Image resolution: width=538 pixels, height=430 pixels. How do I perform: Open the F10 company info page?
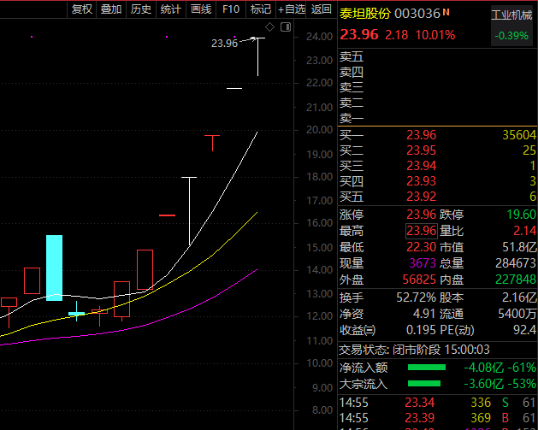pyautogui.click(x=230, y=9)
